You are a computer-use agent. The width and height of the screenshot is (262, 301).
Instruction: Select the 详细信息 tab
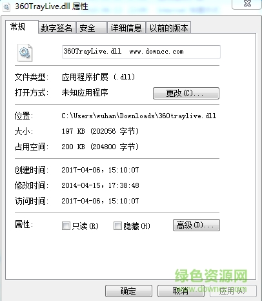point(126,28)
